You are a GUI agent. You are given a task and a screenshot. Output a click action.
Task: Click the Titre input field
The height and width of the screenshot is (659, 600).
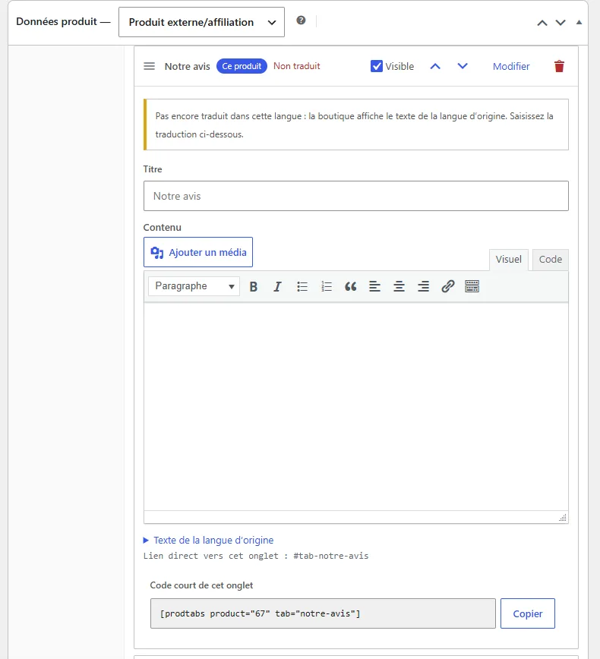click(x=356, y=196)
